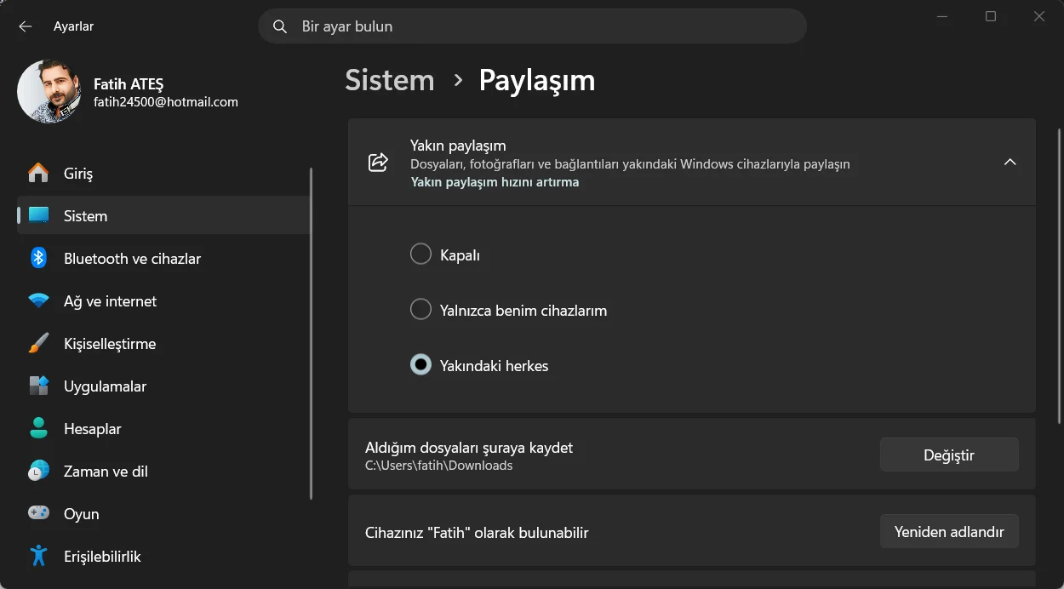This screenshot has width=1064, height=589.
Task: Open Uygulamalar settings
Action: coord(163,386)
